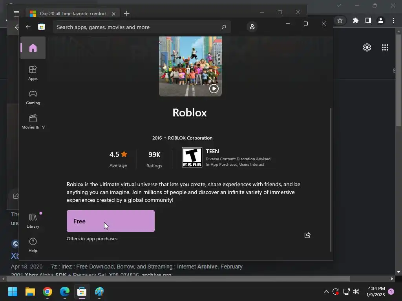Image resolution: width=402 pixels, height=301 pixels.
Task: Open the Apps section in sidebar
Action: [33, 73]
